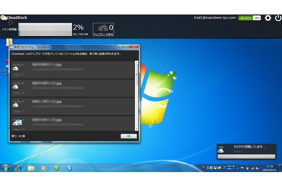The height and width of the screenshot is (187, 282).
Task: Click the Desktop label in sync notification
Action: pos(238,151)
